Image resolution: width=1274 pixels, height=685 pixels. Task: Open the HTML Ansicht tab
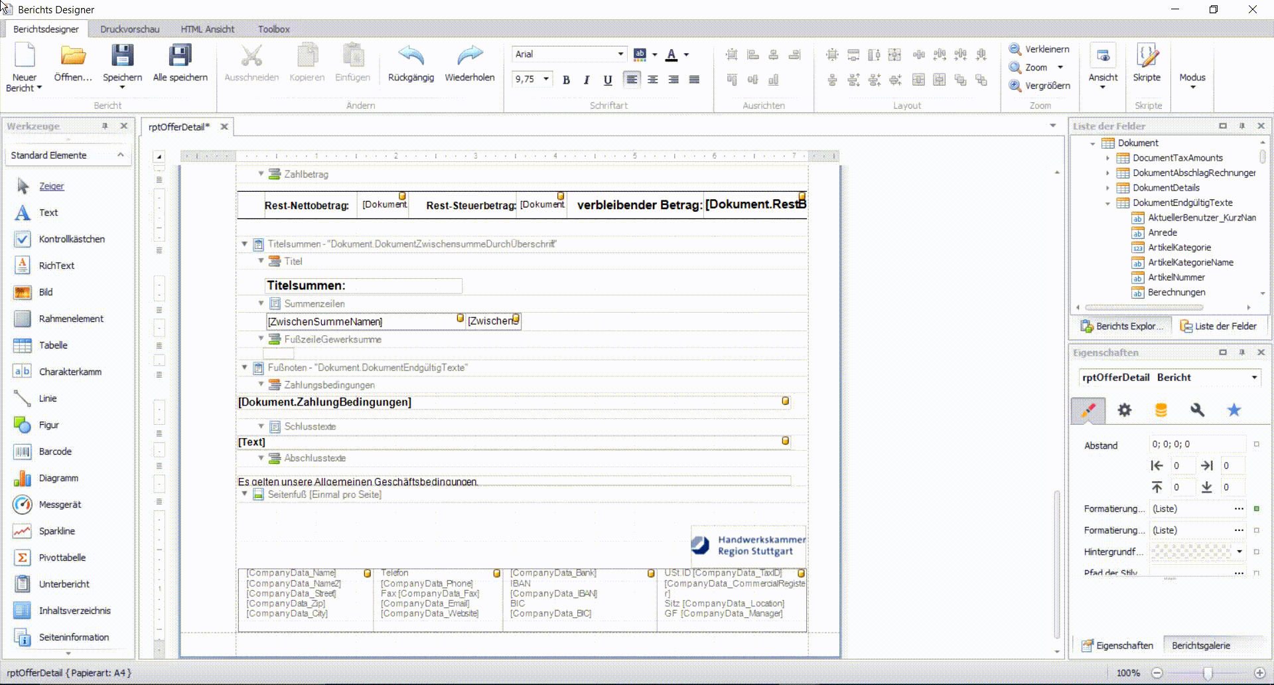point(207,29)
